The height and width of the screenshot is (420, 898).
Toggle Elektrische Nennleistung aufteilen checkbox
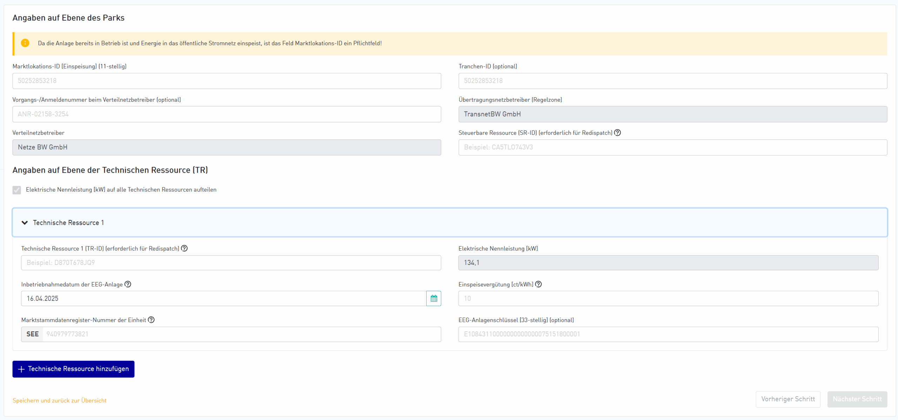(17, 190)
